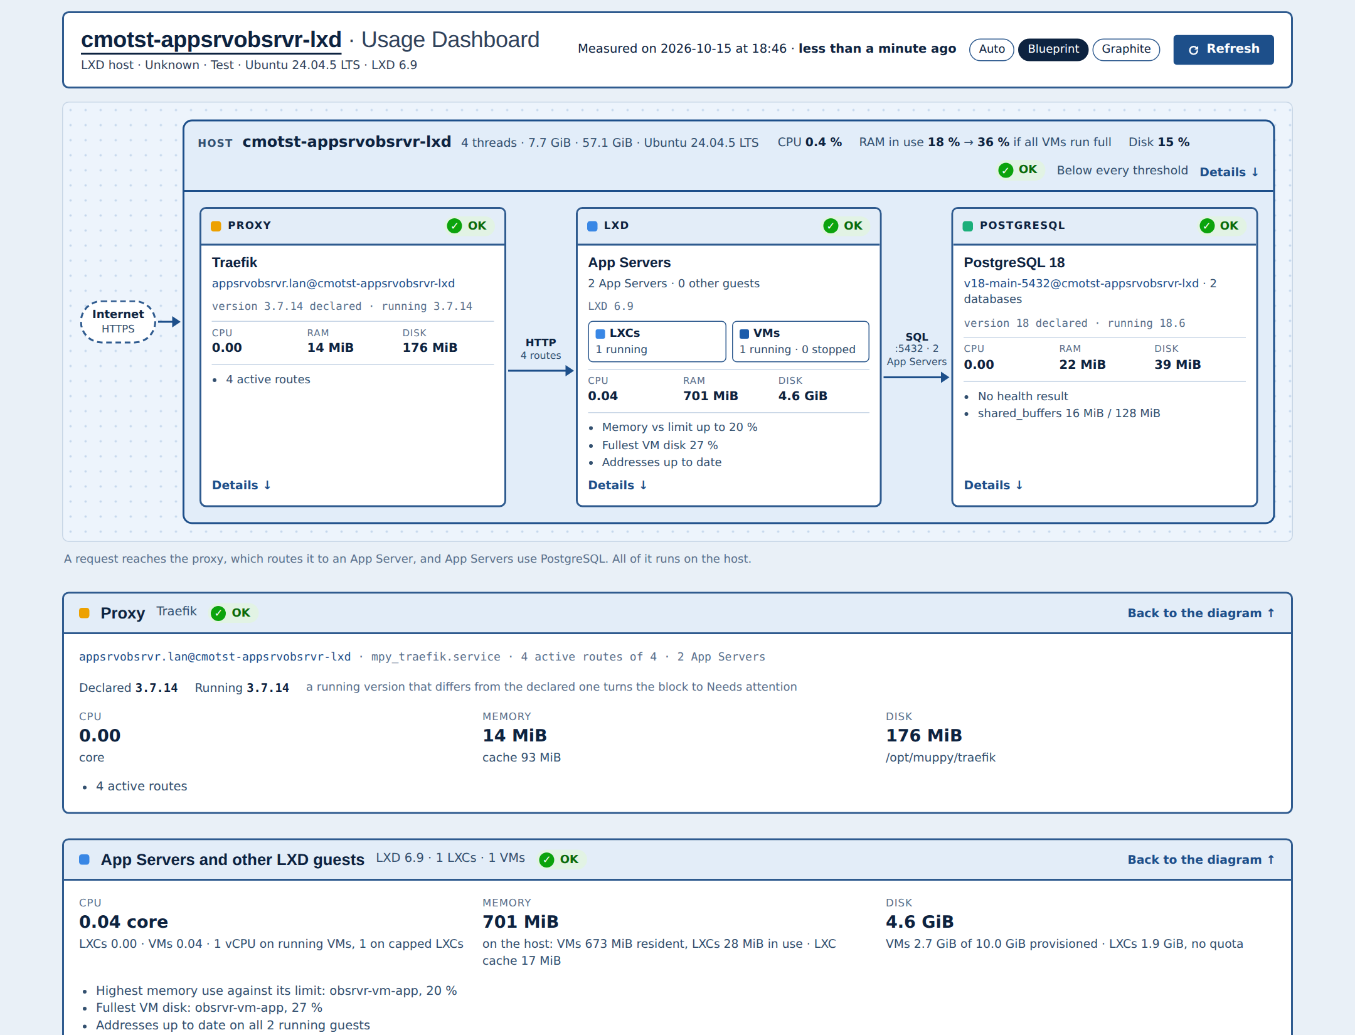Screen dimensions: 1355x1035
Task: Open Details in the Traefik proxy card
Action: click(242, 485)
